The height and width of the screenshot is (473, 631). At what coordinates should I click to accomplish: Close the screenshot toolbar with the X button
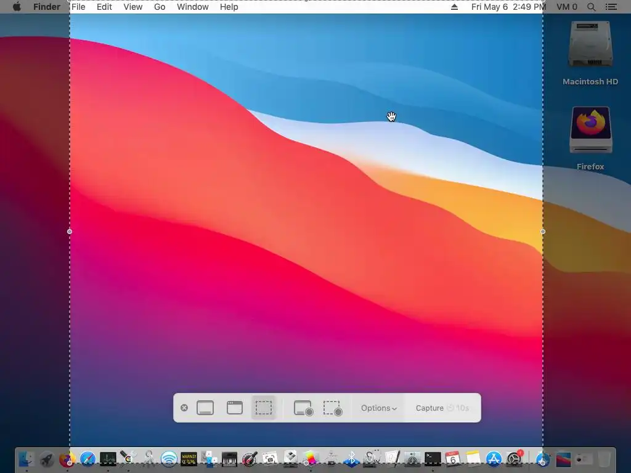184,408
